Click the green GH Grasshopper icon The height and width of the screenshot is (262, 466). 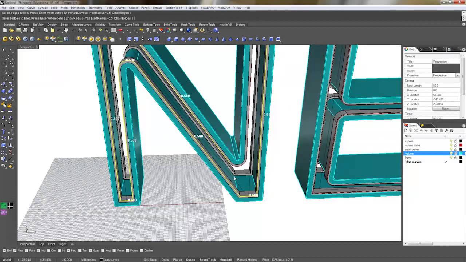coord(4,206)
